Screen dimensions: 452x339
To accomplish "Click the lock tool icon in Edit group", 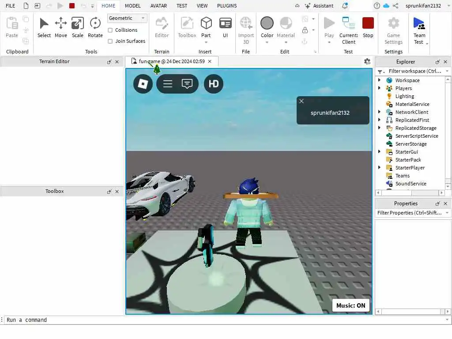I will pos(305,30).
